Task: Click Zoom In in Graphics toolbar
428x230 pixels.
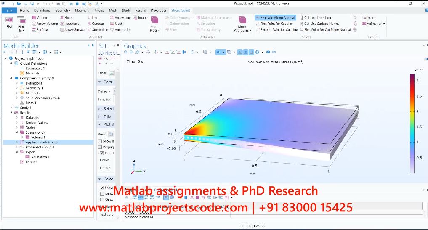Action: tap(125, 52)
